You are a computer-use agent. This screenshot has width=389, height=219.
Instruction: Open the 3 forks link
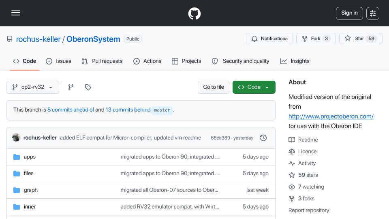click(301, 199)
